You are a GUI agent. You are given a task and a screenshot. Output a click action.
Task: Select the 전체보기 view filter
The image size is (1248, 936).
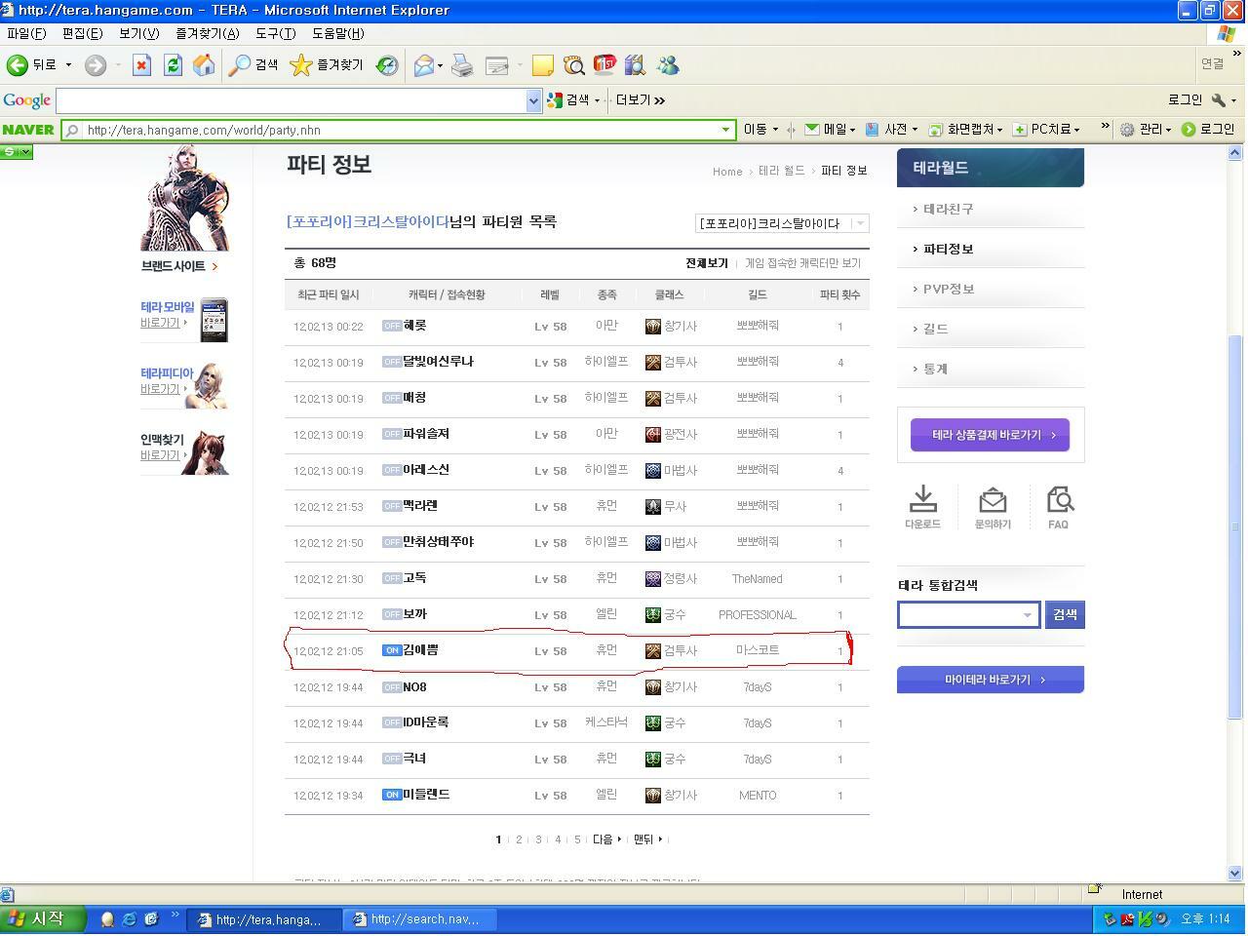point(706,263)
